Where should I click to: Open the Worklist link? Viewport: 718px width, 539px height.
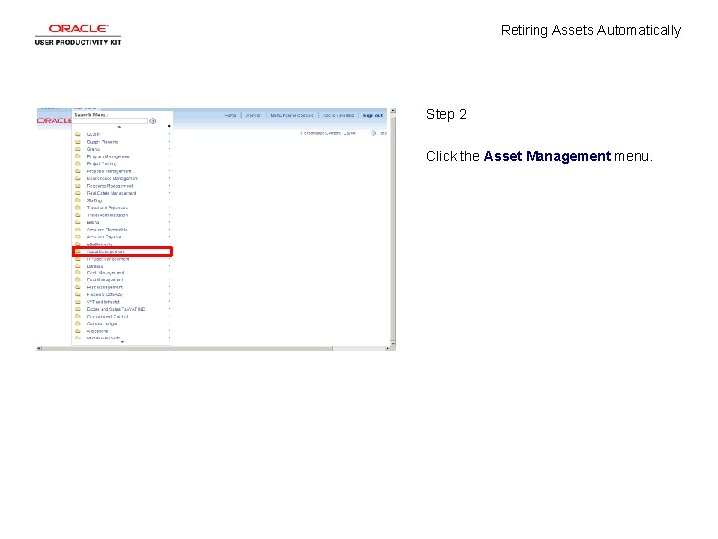(253, 116)
